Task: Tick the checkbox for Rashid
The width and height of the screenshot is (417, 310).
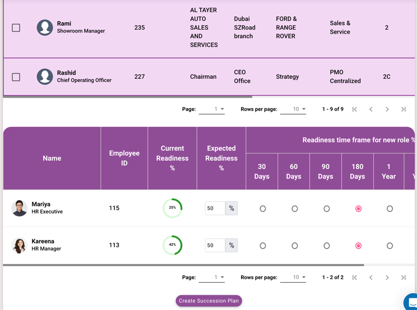Action: [x=16, y=77]
